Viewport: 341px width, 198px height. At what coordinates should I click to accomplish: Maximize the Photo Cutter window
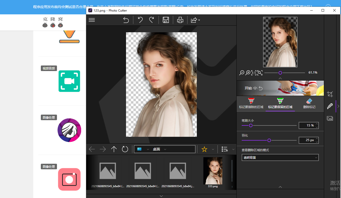[323, 10]
